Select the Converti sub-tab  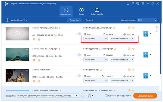click(89, 20)
